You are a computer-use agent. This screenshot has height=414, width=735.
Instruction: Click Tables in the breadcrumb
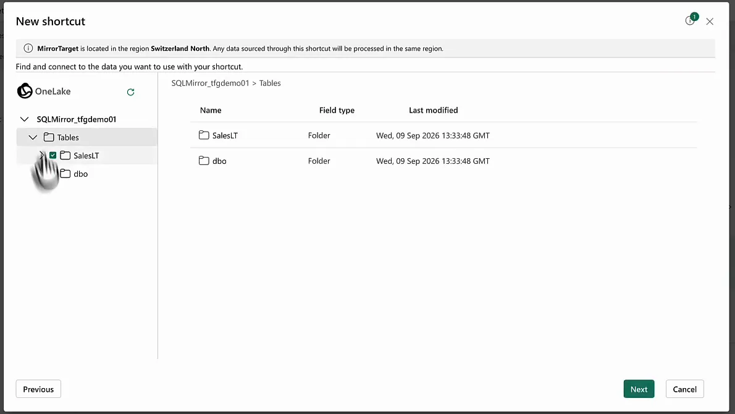(x=270, y=83)
